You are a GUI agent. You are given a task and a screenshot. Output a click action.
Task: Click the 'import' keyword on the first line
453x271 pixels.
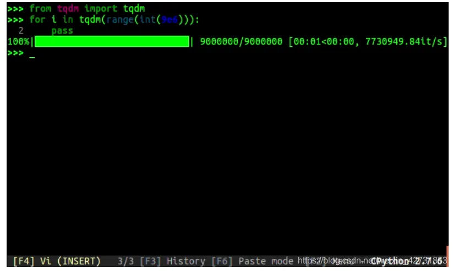101,9
